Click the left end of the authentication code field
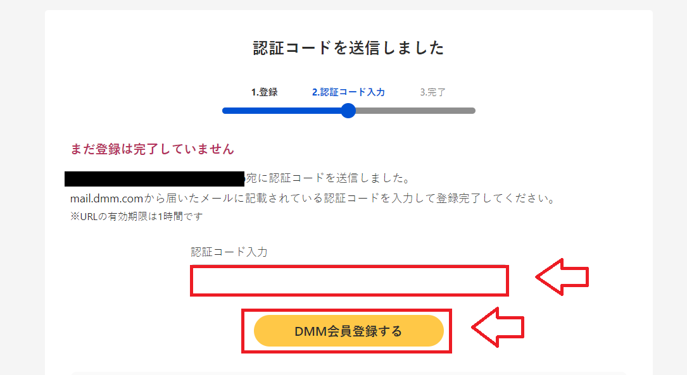 197,281
